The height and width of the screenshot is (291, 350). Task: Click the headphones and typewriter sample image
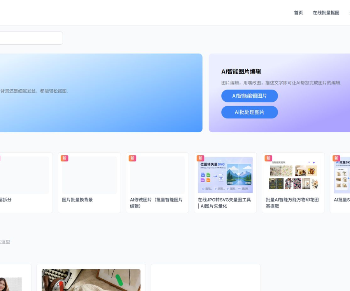[91, 280]
